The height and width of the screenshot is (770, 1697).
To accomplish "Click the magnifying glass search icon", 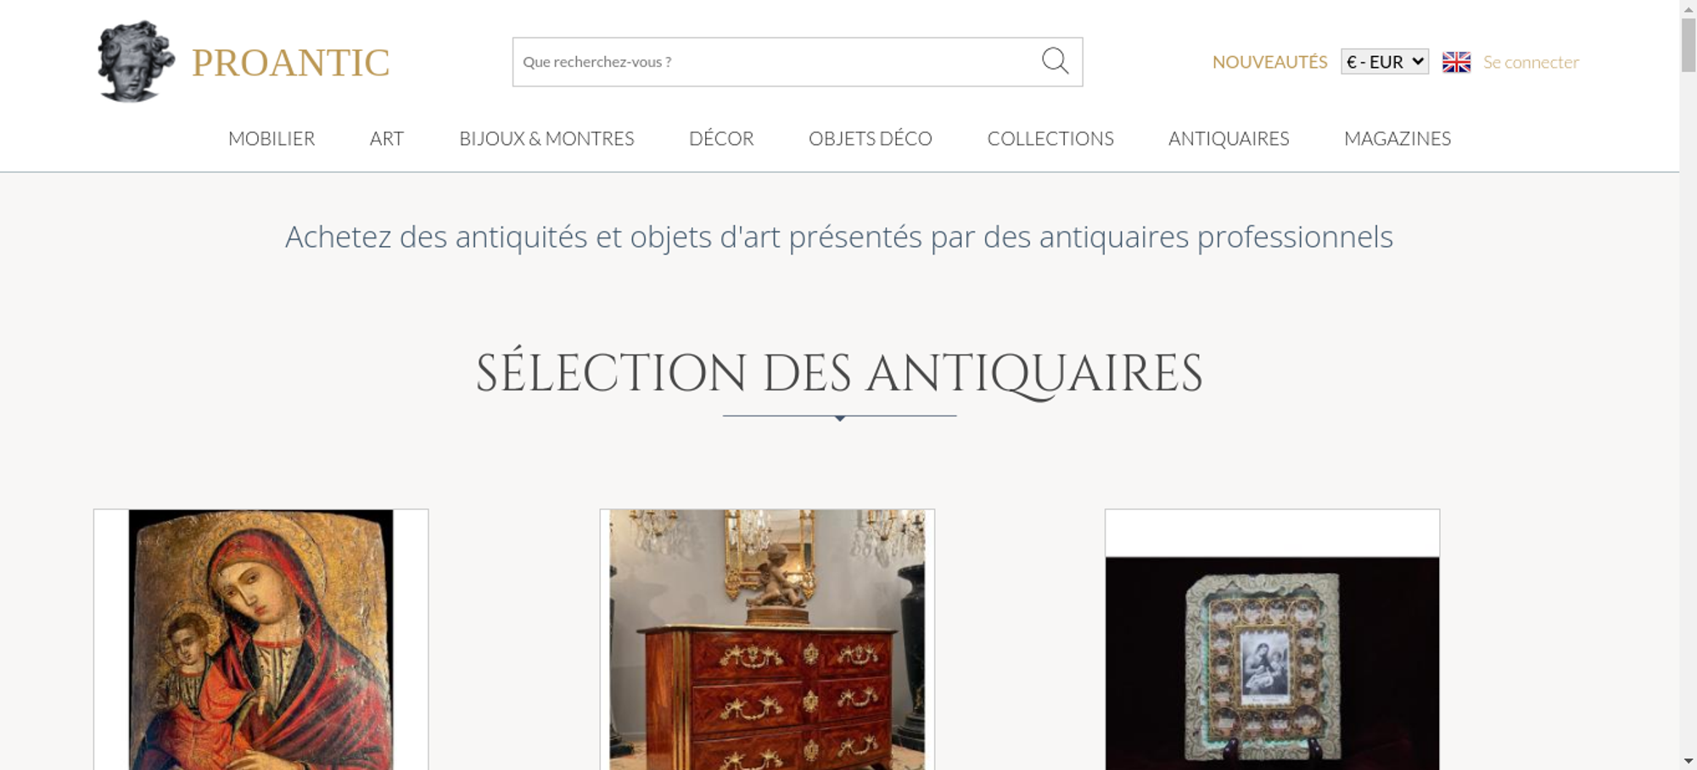I will pyautogui.click(x=1055, y=61).
